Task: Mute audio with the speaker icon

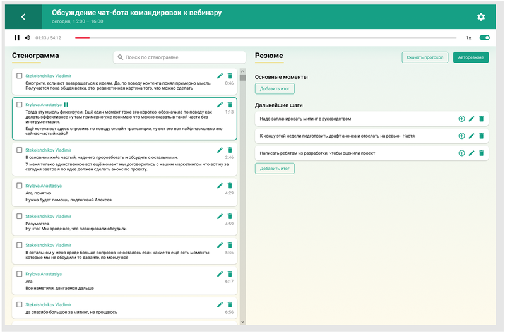Action: pyautogui.click(x=27, y=38)
